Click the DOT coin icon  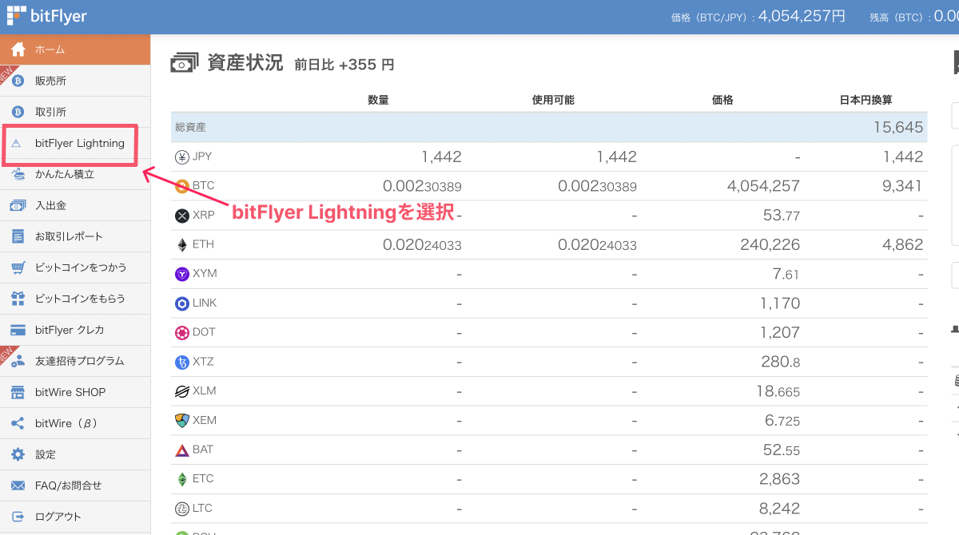tap(181, 332)
